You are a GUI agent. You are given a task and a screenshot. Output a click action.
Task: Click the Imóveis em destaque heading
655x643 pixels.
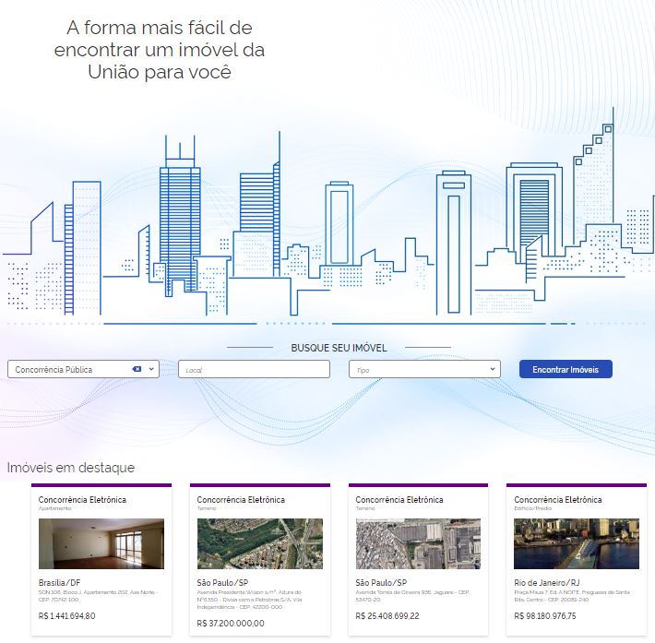pos(71,468)
